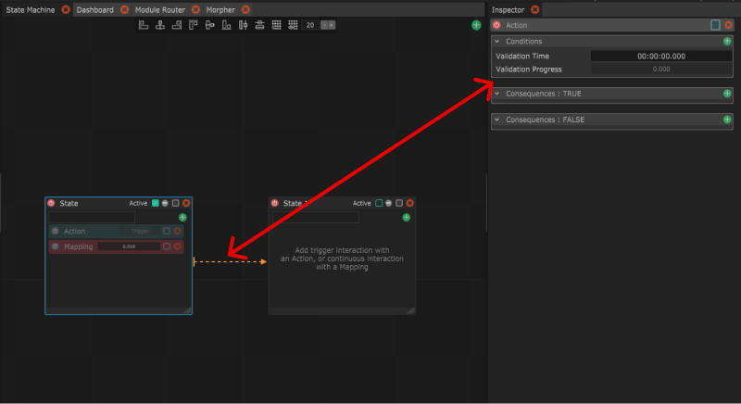Collapse the Conditions section
Viewport: 741px width, 404px height.
[x=497, y=42]
